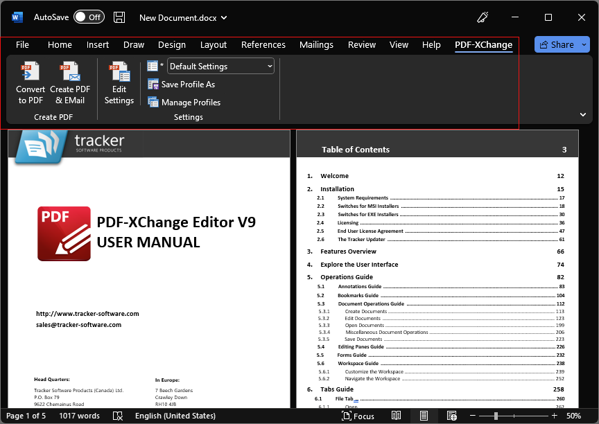Image resolution: width=599 pixels, height=424 pixels.
Task: Go to the Design tab
Action: tap(172, 44)
